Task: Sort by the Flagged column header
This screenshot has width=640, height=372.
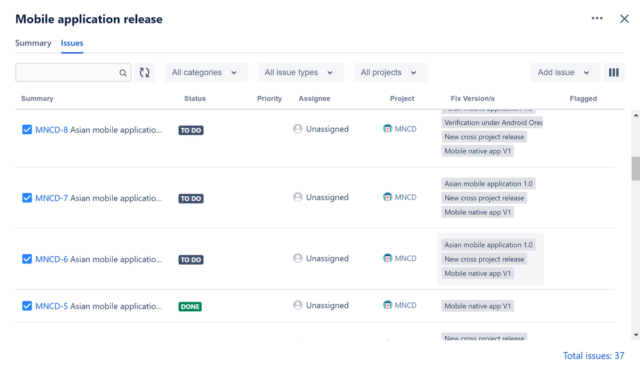Action: (583, 98)
